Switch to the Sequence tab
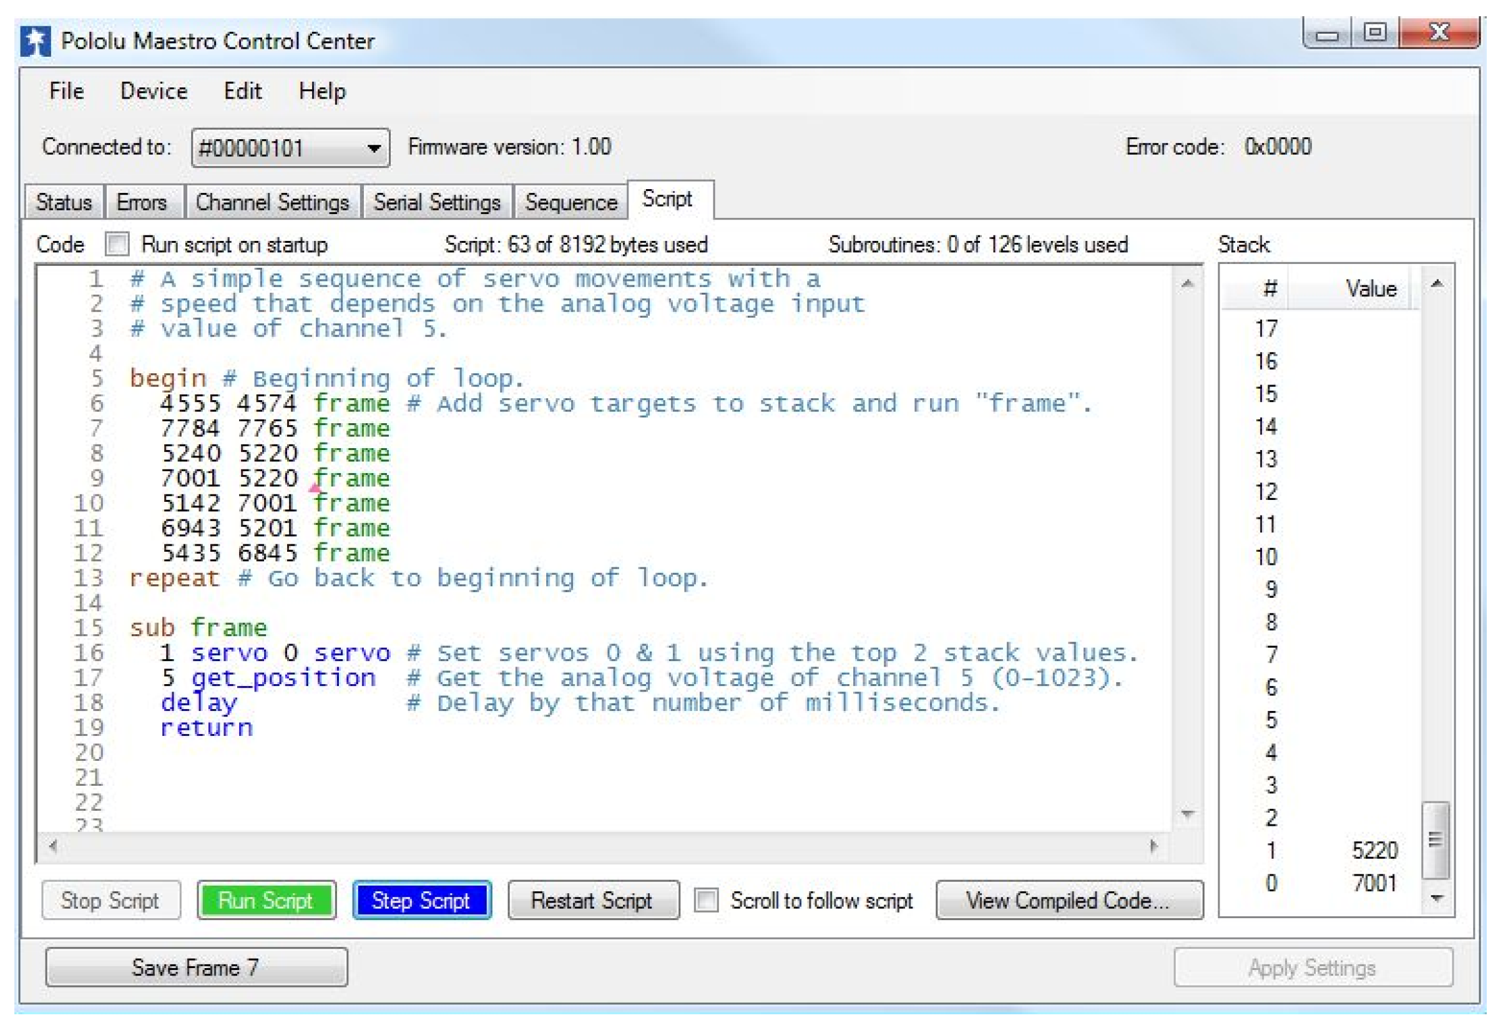Viewport: 1503px width, 1033px height. [570, 203]
